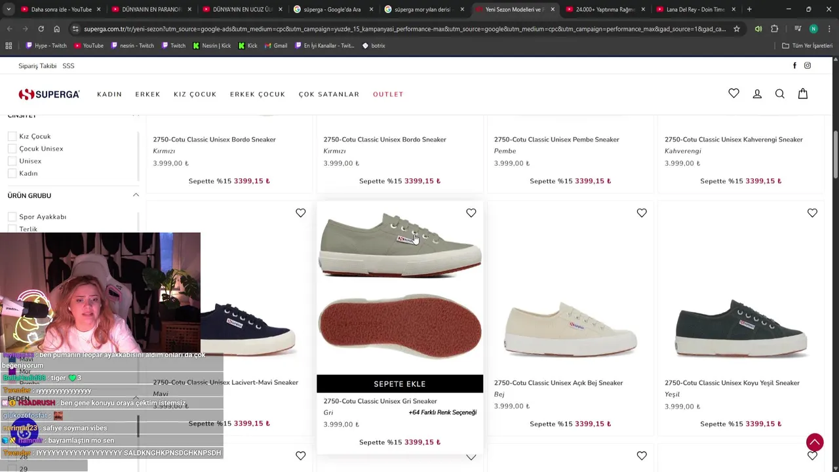The width and height of the screenshot is (839, 472).
Task: Open new browser tab plus button
Action: coord(749,9)
